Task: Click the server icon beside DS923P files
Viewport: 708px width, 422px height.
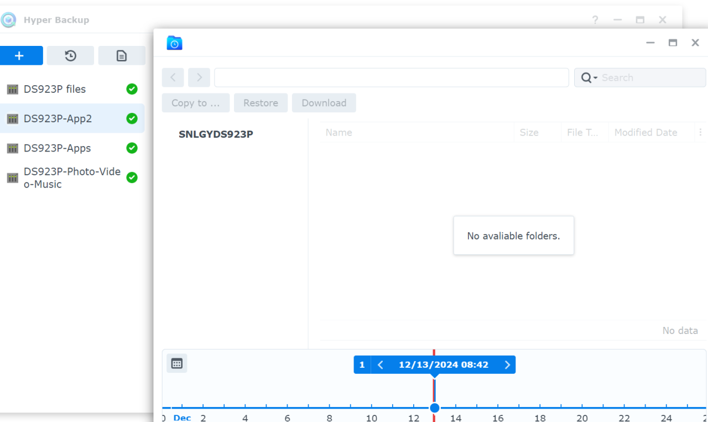Action: (12, 89)
